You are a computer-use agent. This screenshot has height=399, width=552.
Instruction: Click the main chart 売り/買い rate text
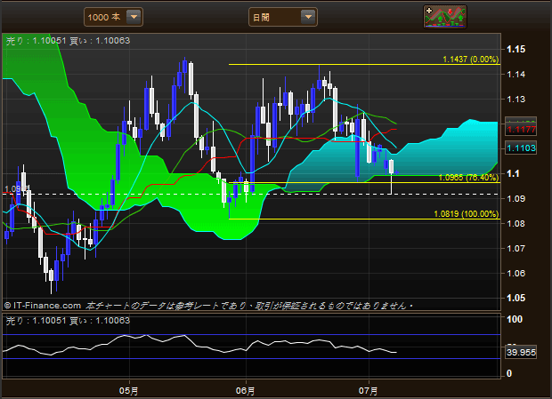pyautogui.click(x=68, y=41)
